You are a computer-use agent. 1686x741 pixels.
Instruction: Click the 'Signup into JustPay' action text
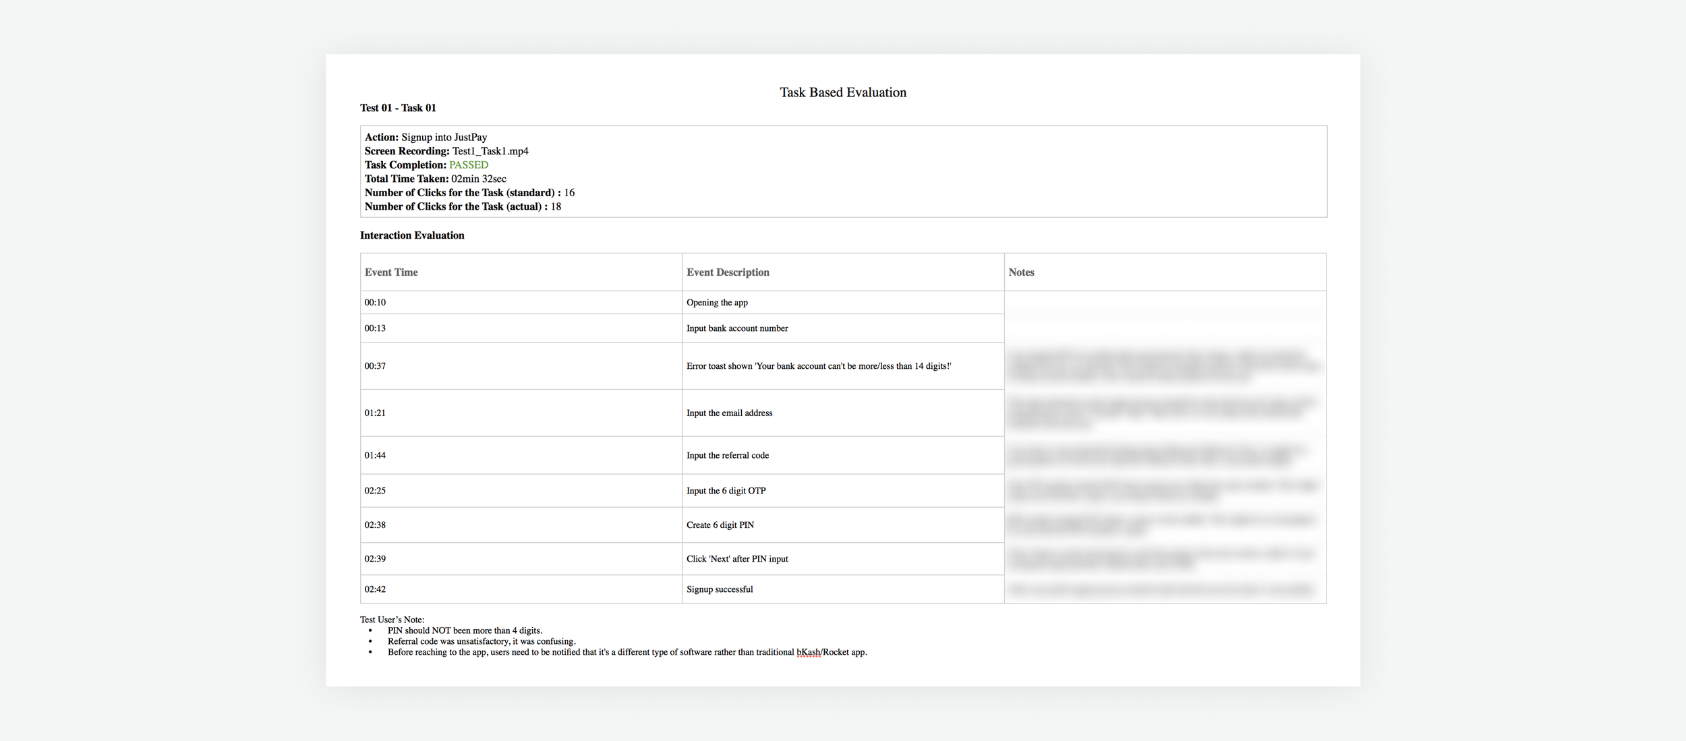click(x=444, y=138)
